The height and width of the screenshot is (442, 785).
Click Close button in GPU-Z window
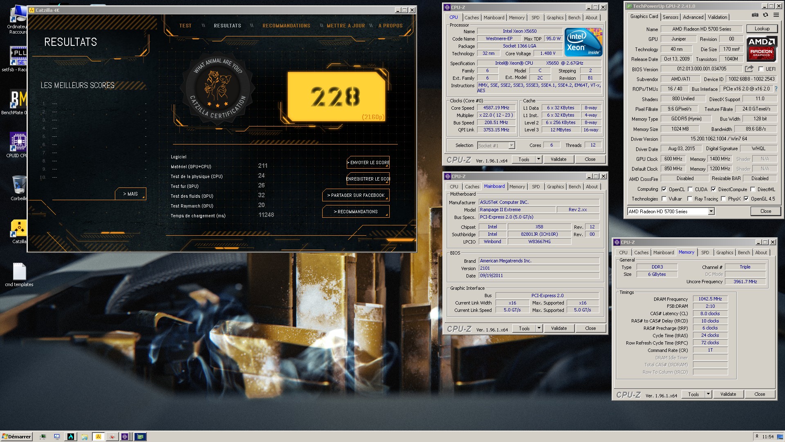coord(765,211)
